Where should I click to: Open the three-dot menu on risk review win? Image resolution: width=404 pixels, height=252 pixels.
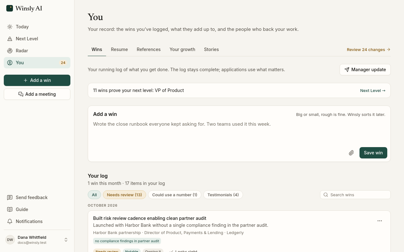(x=380, y=221)
